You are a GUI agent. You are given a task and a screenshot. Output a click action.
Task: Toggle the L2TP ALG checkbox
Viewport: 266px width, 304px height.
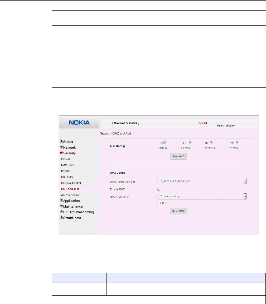point(190,148)
